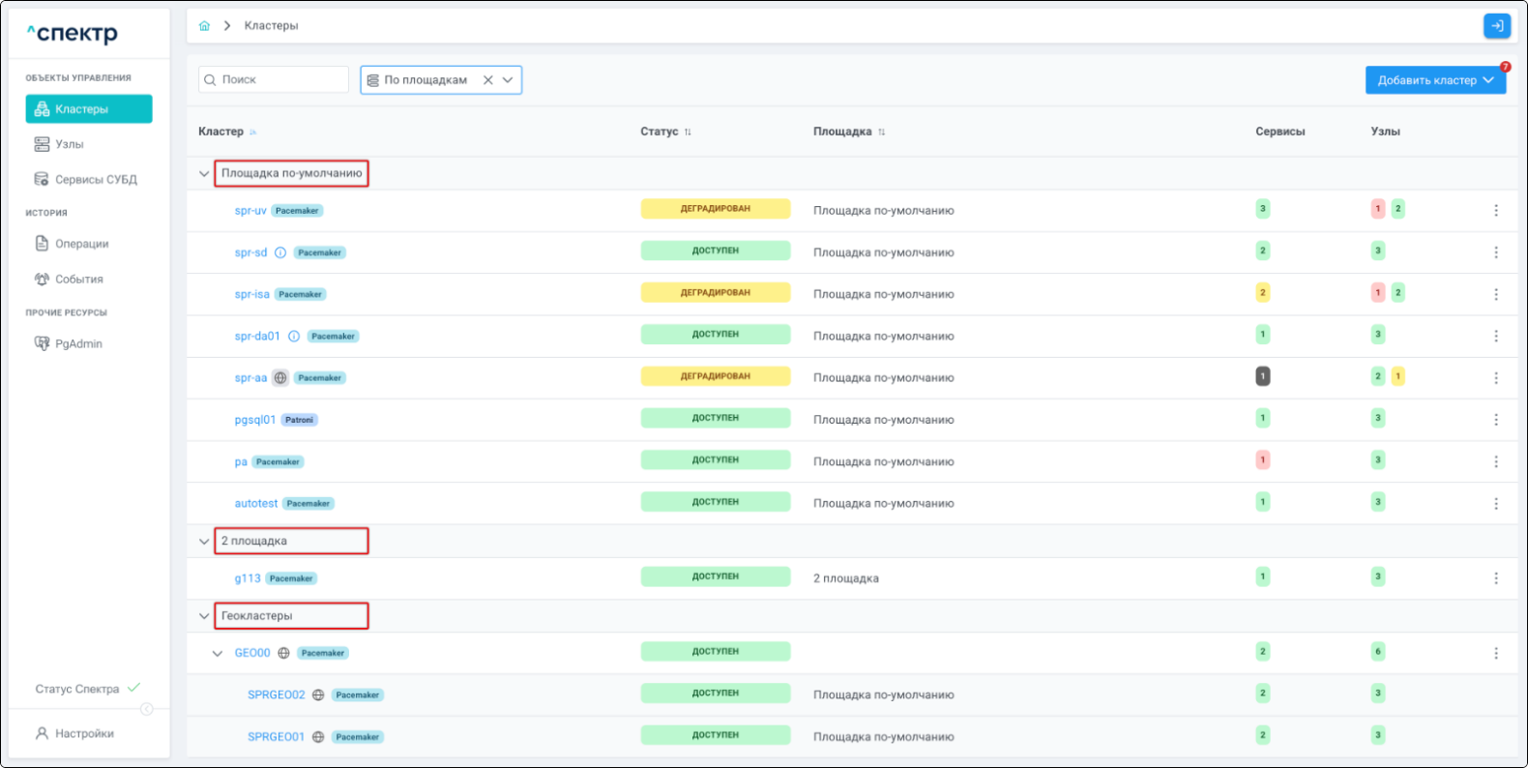
Task: Open three-dot menu for g113 row
Action: tap(1495, 578)
